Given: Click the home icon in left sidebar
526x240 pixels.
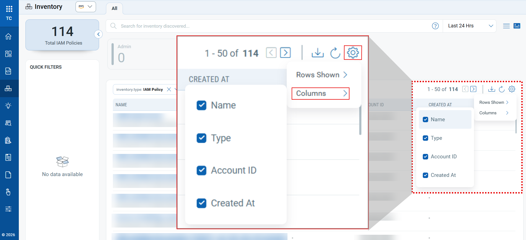Looking at the screenshot, I should (x=8, y=37).
